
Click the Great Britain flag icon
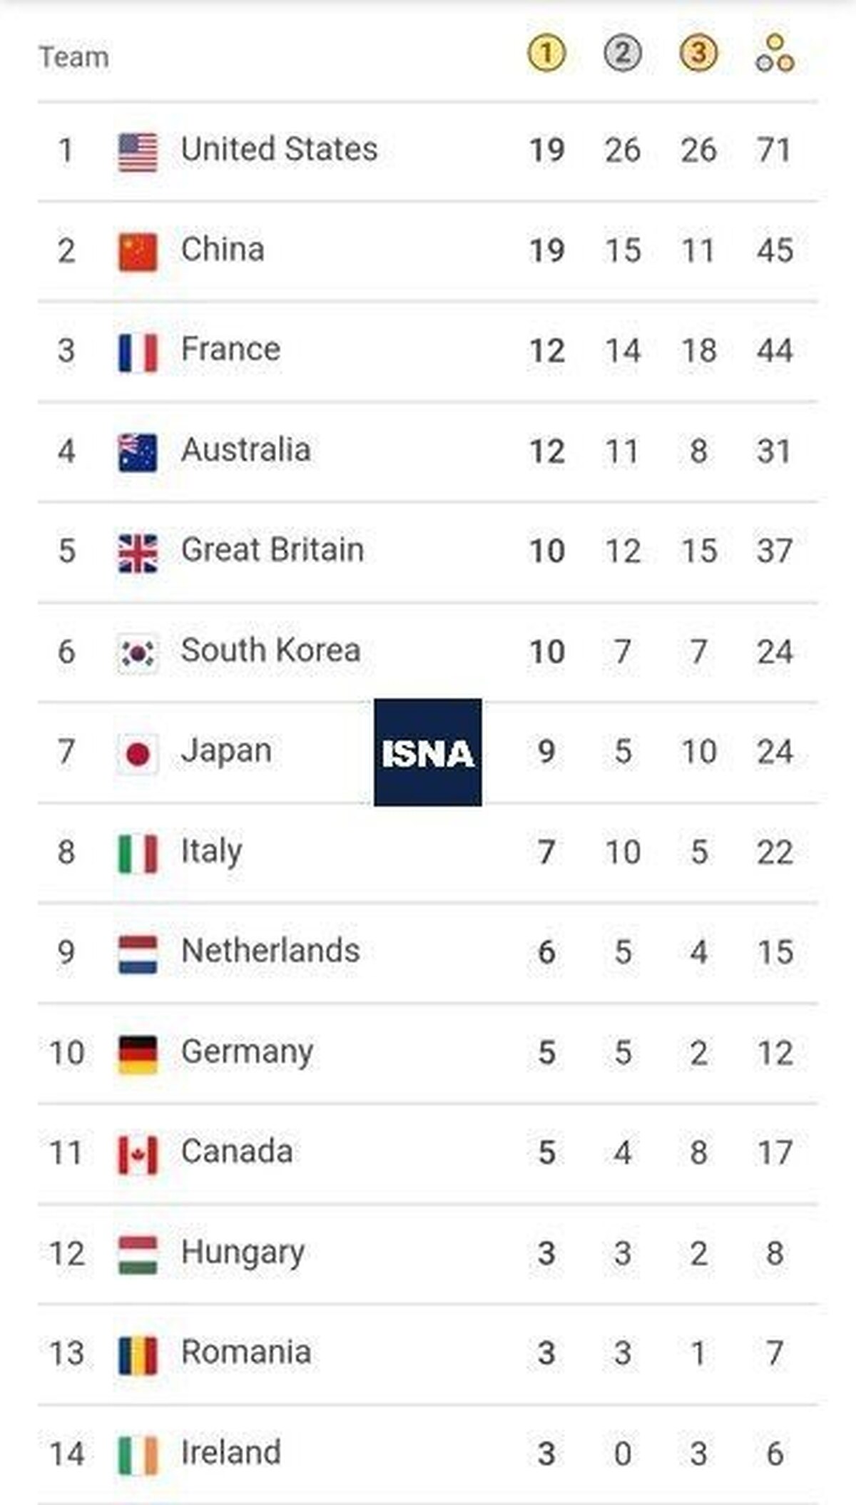tap(138, 553)
